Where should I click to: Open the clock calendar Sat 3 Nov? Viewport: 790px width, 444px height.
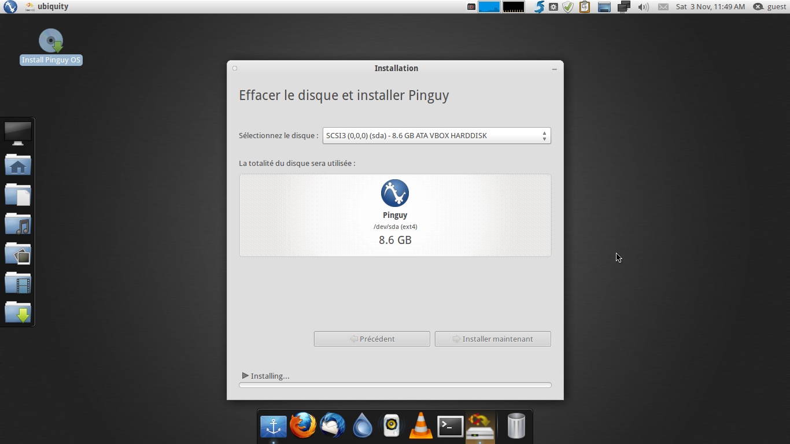(x=710, y=7)
